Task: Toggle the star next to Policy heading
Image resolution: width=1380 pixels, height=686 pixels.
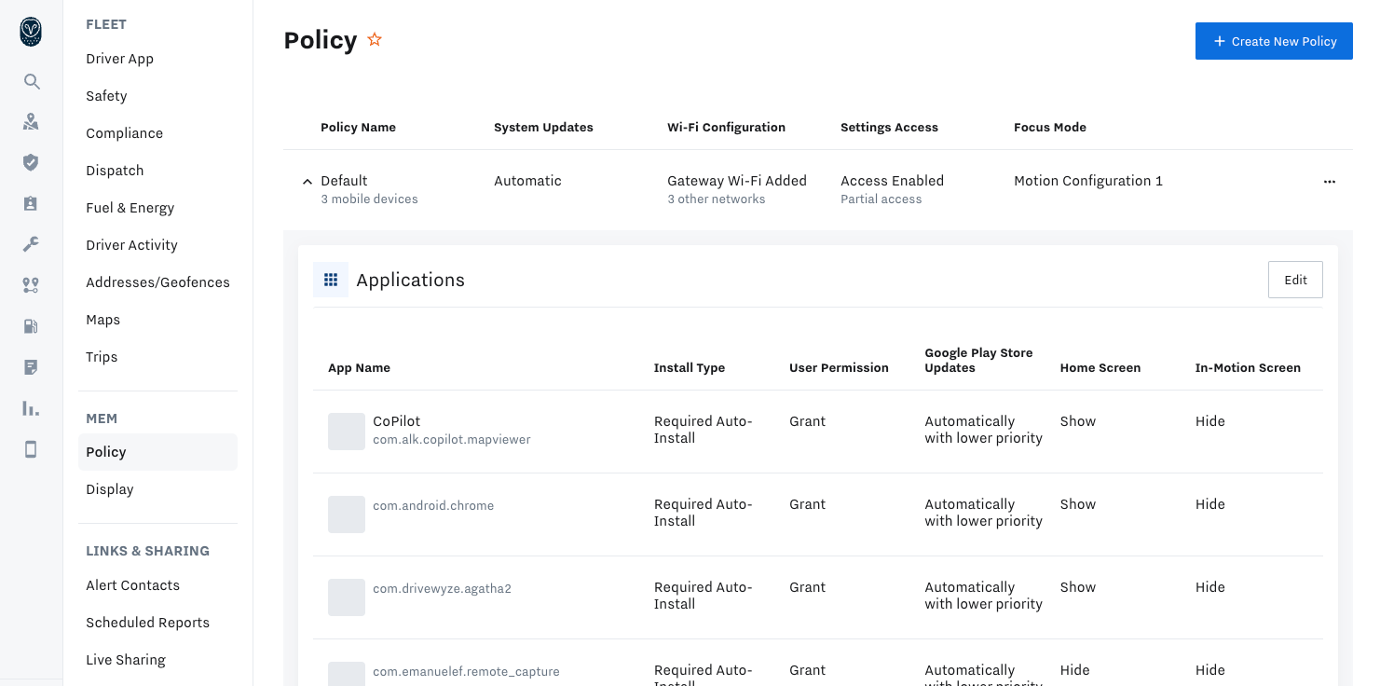Action: [375, 39]
